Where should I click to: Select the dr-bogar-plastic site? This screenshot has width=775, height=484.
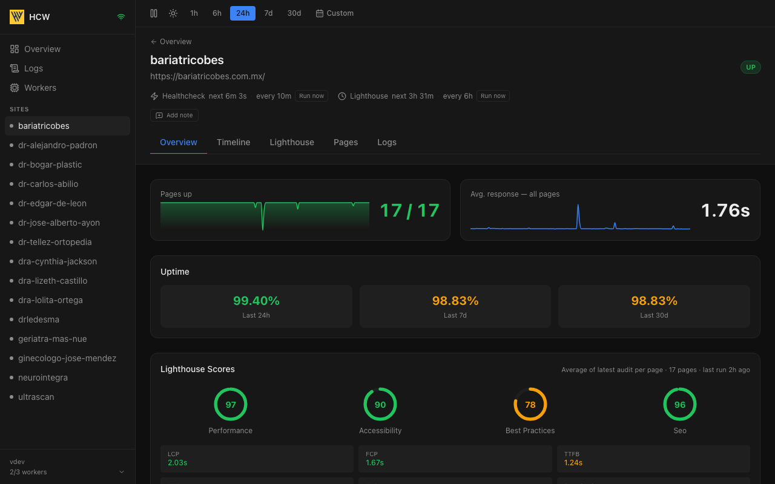coord(67,165)
